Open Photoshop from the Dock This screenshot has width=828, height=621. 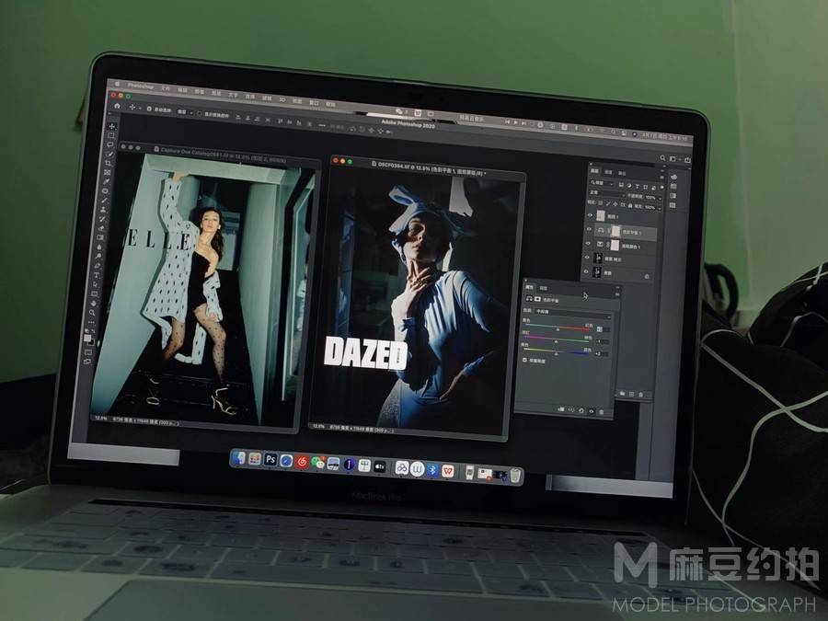(x=270, y=459)
